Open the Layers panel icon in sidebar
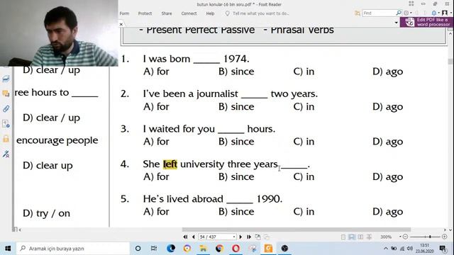Viewport: 454px width, 255px height. [x=6, y=79]
